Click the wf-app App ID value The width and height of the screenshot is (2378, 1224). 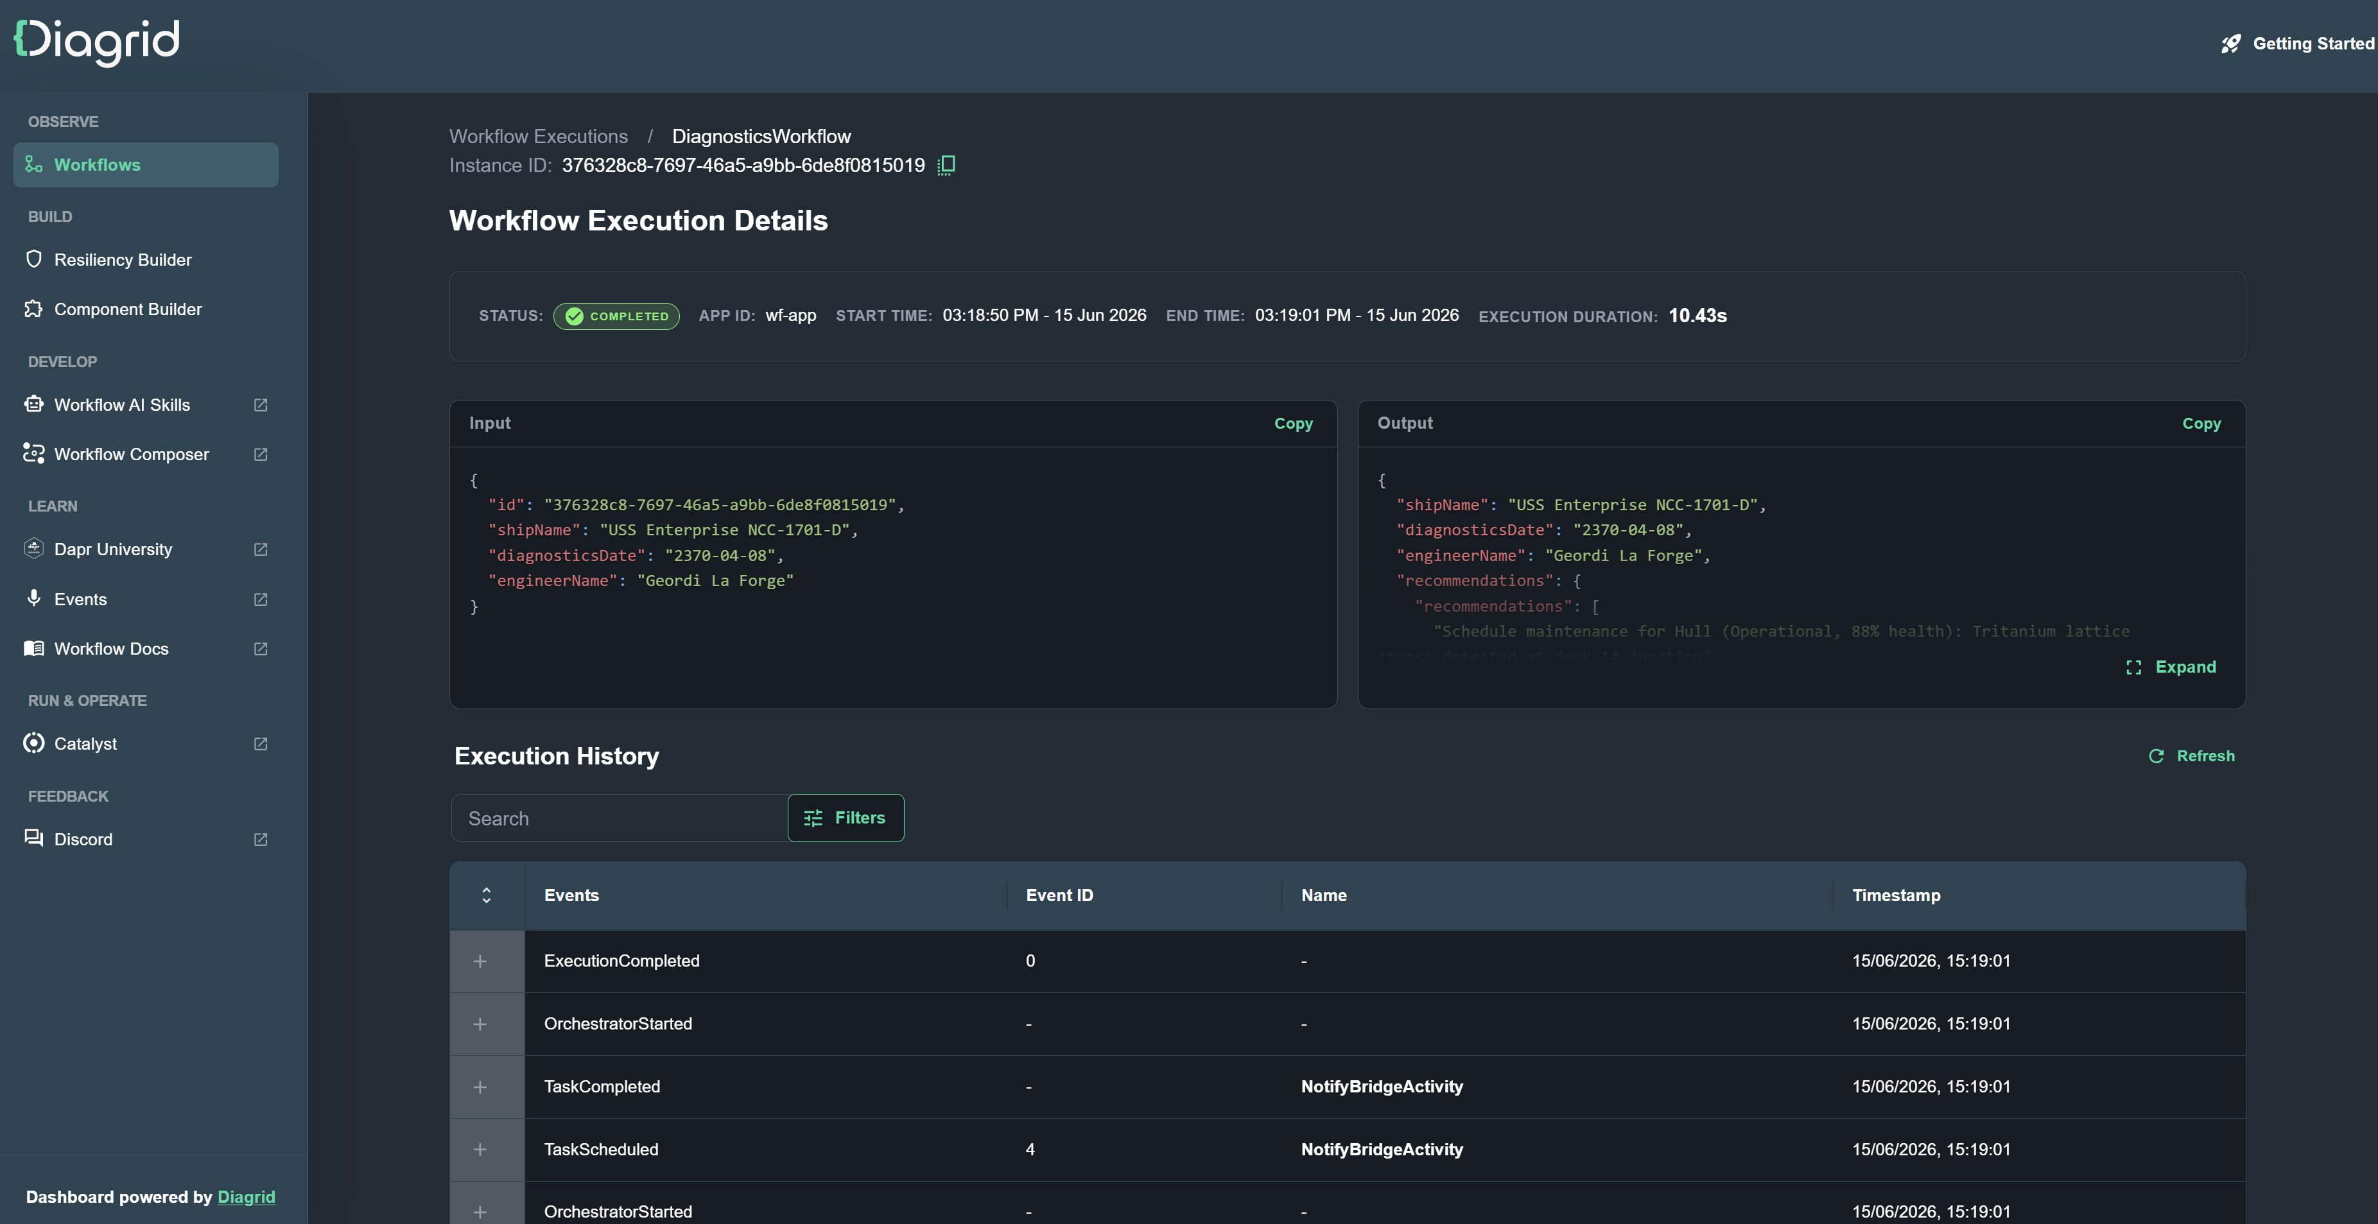(x=790, y=315)
